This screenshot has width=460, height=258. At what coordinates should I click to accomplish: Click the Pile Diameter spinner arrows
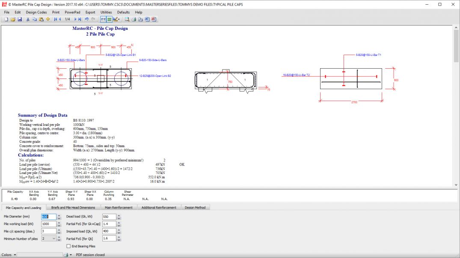pos(59,217)
